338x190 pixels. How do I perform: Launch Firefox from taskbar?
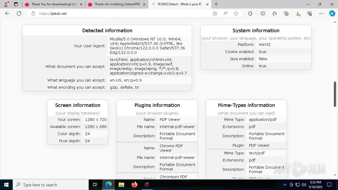[x=134, y=185]
